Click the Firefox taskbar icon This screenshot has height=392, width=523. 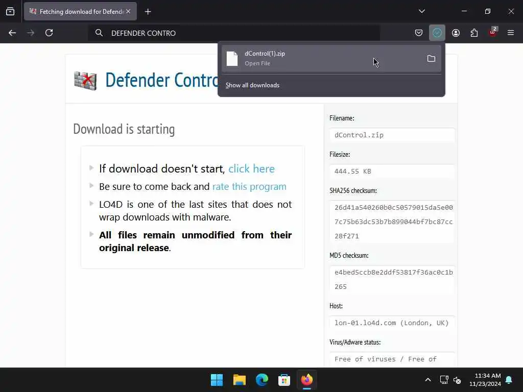tap(307, 380)
